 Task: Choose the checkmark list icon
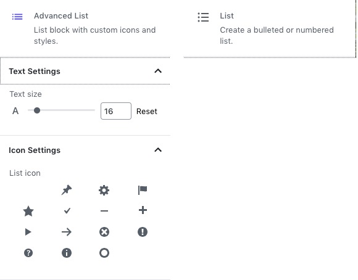pyautogui.click(x=67, y=211)
